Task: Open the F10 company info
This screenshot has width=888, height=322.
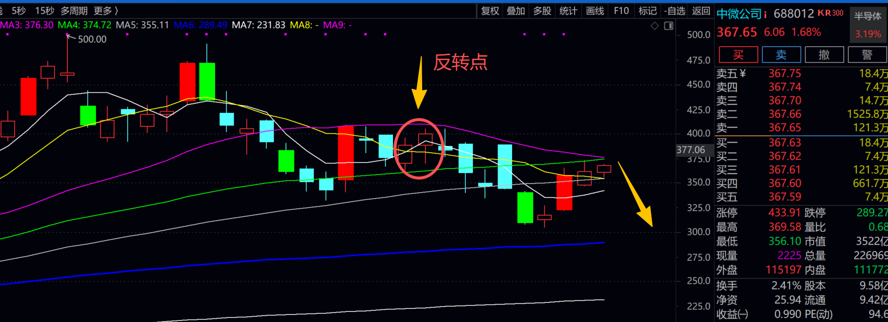Action: click(x=621, y=11)
